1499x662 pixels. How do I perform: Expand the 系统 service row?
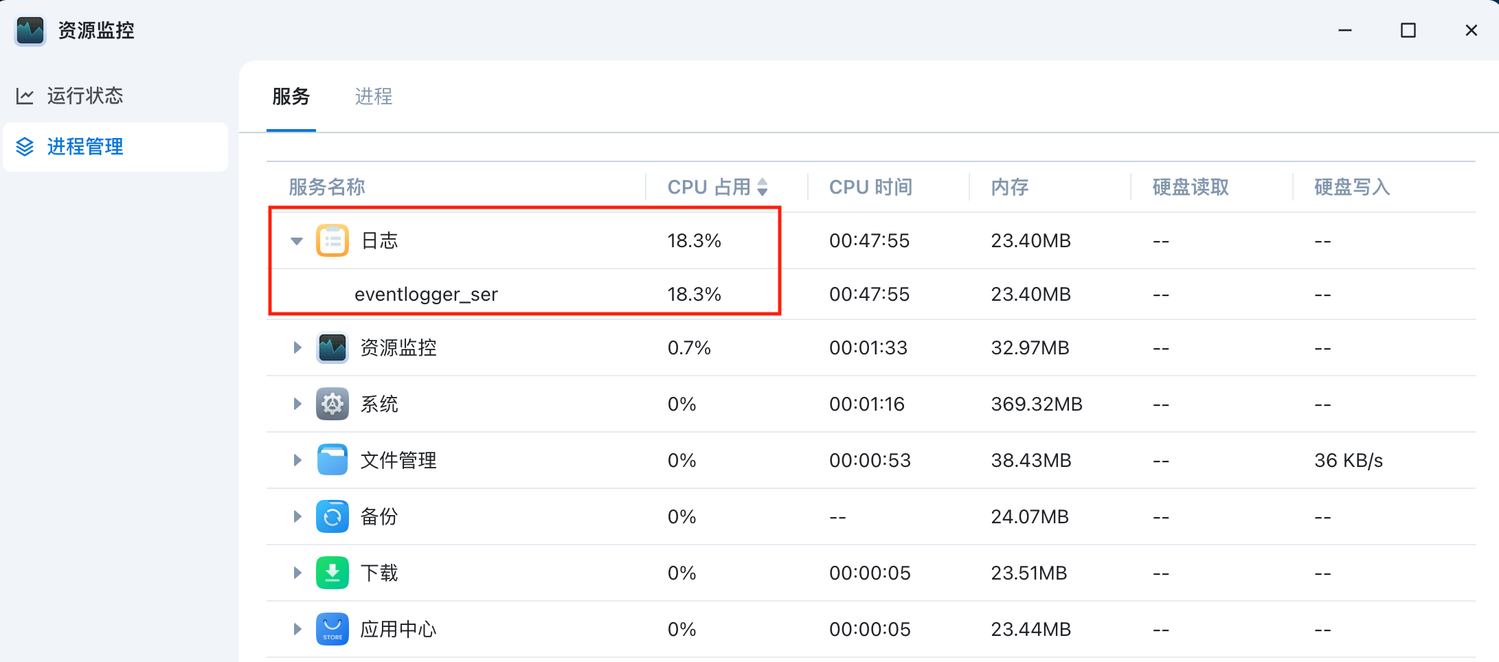[297, 404]
